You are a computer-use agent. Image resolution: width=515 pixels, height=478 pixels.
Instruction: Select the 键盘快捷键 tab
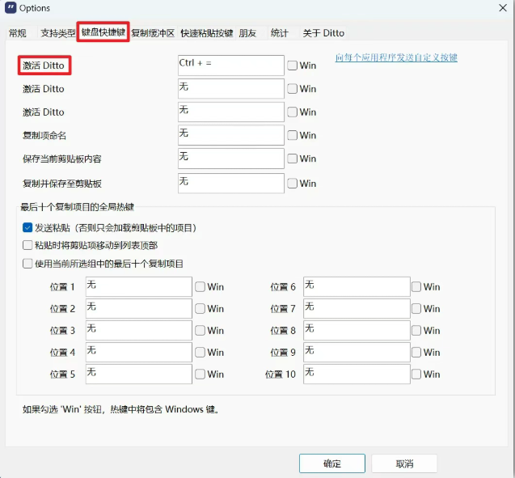pos(103,32)
